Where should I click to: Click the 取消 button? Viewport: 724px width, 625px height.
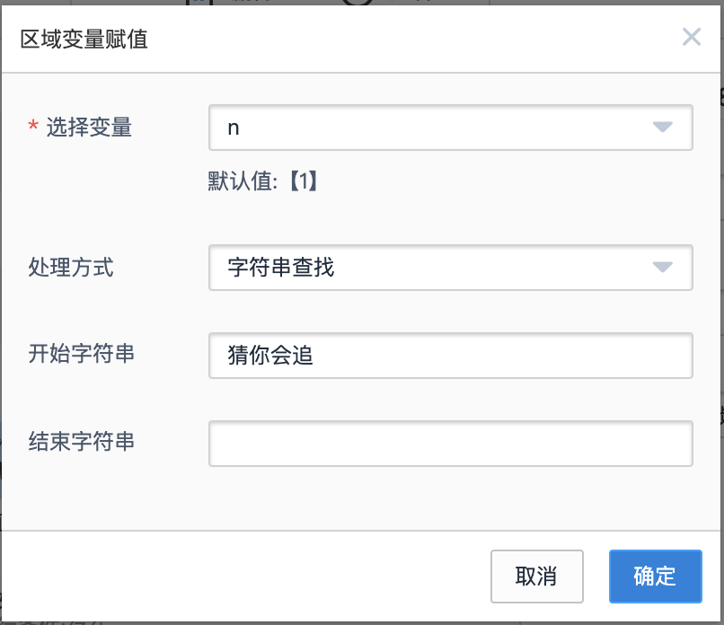537,577
